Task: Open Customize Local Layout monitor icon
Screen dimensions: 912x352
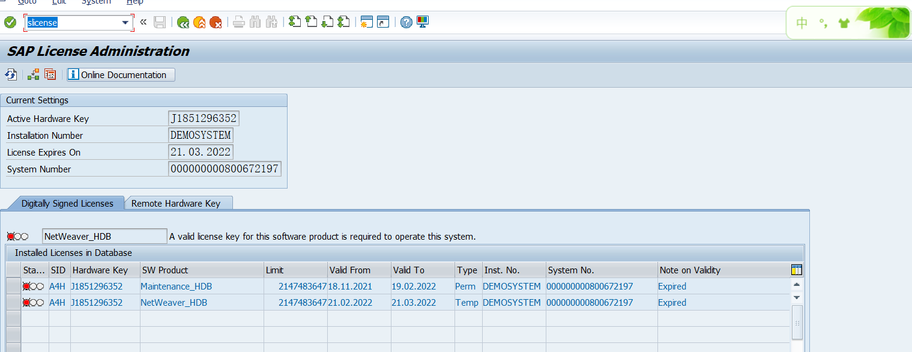Action: [423, 23]
